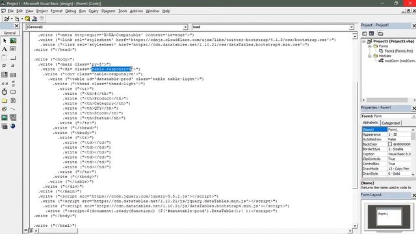Image resolution: width=416 pixels, height=234 pixels.
Task: Select the WebBrowser globe control tool
Action: [x=13, y=126]
